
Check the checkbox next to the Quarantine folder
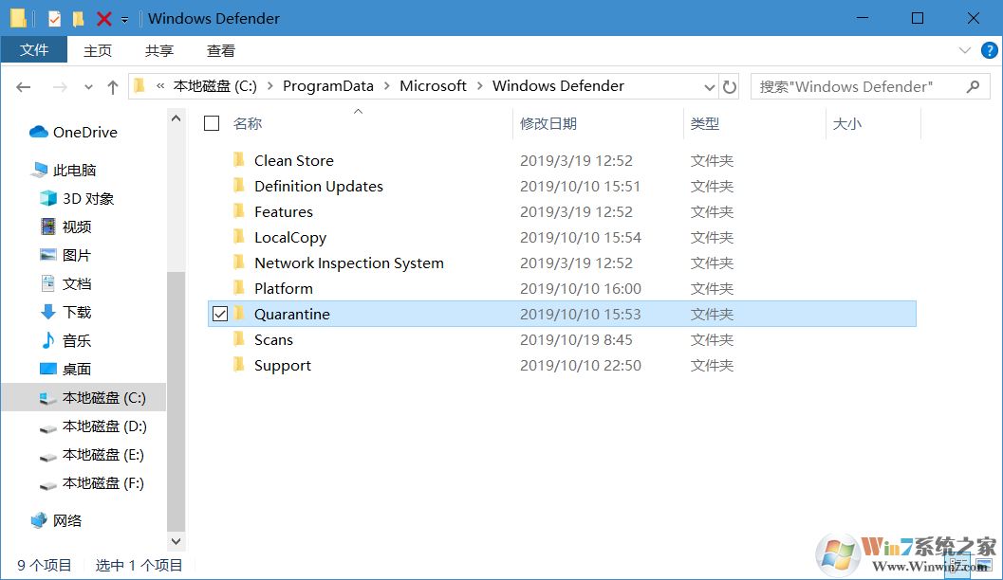(x=219, y=313)
